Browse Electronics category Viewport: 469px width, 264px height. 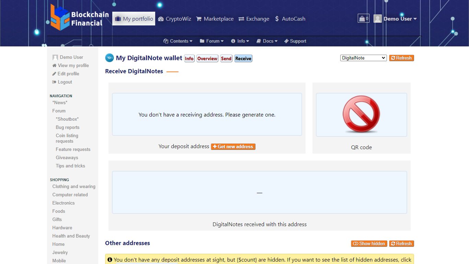64,203
